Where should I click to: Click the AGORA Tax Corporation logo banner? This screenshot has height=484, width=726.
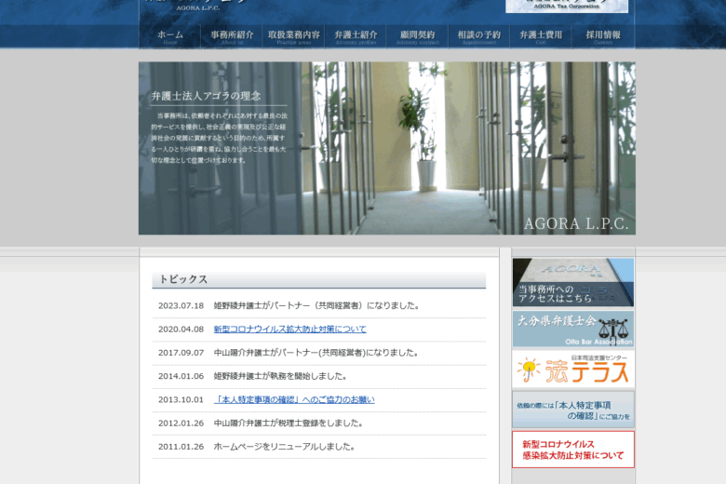[x=566, y=7]
